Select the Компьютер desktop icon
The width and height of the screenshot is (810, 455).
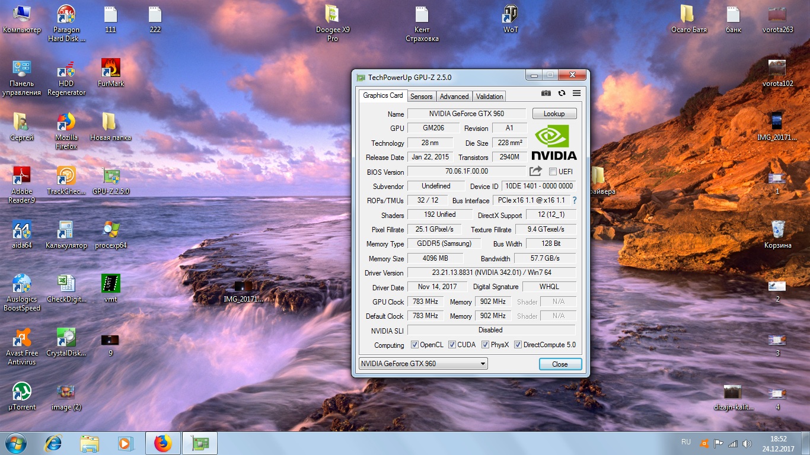pyautogui.click(x=22, y=19)
